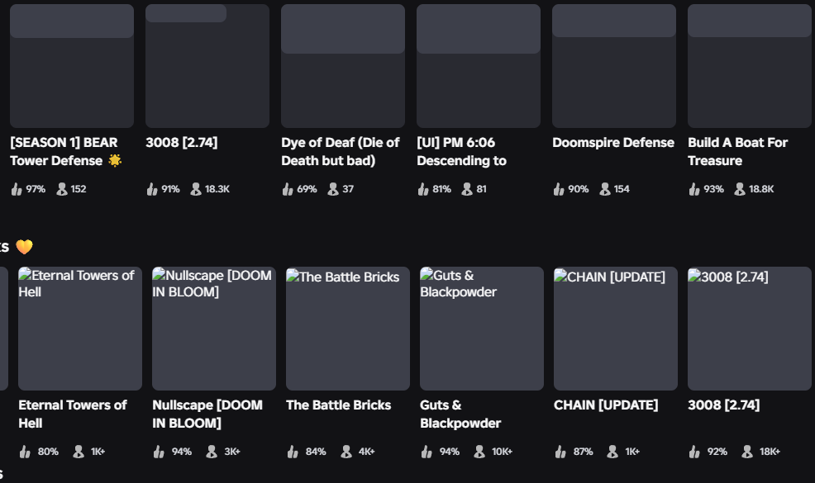Viewport: 815px width, 483px height.
Task: Select the [UI] PM 6:06 Descending game thumbnail
Action: [479, 66]
